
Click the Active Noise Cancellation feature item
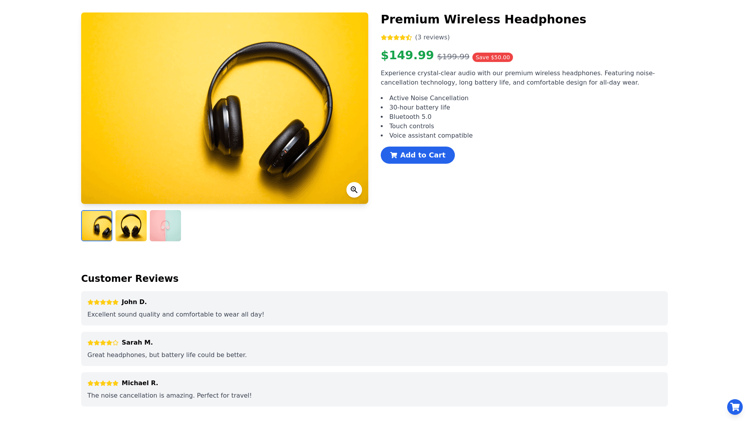coord(429,98)
